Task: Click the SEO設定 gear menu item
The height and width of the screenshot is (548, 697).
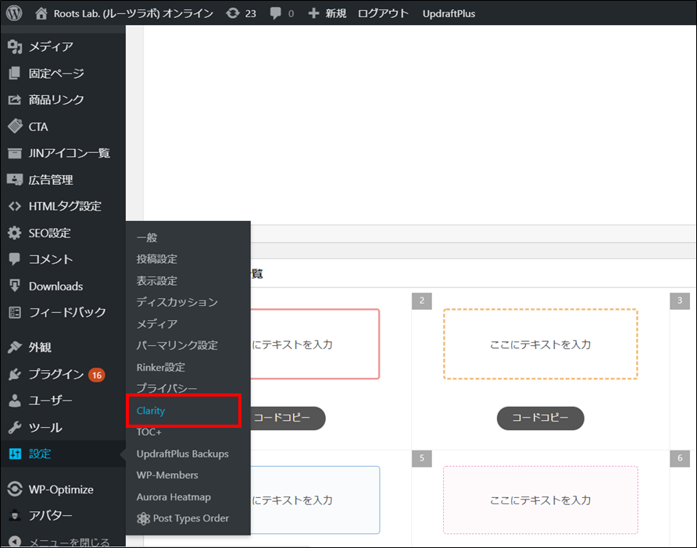Action: [x=48, y=233]
